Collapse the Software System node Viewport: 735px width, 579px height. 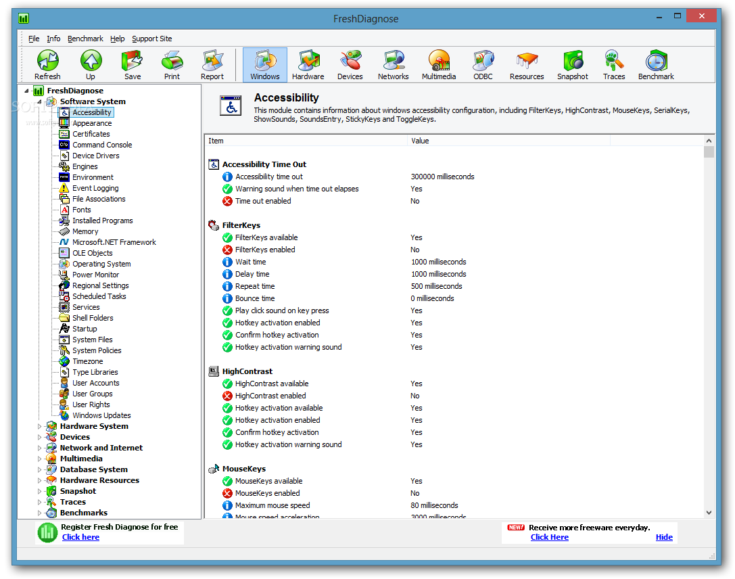click(x=39, y=101)
